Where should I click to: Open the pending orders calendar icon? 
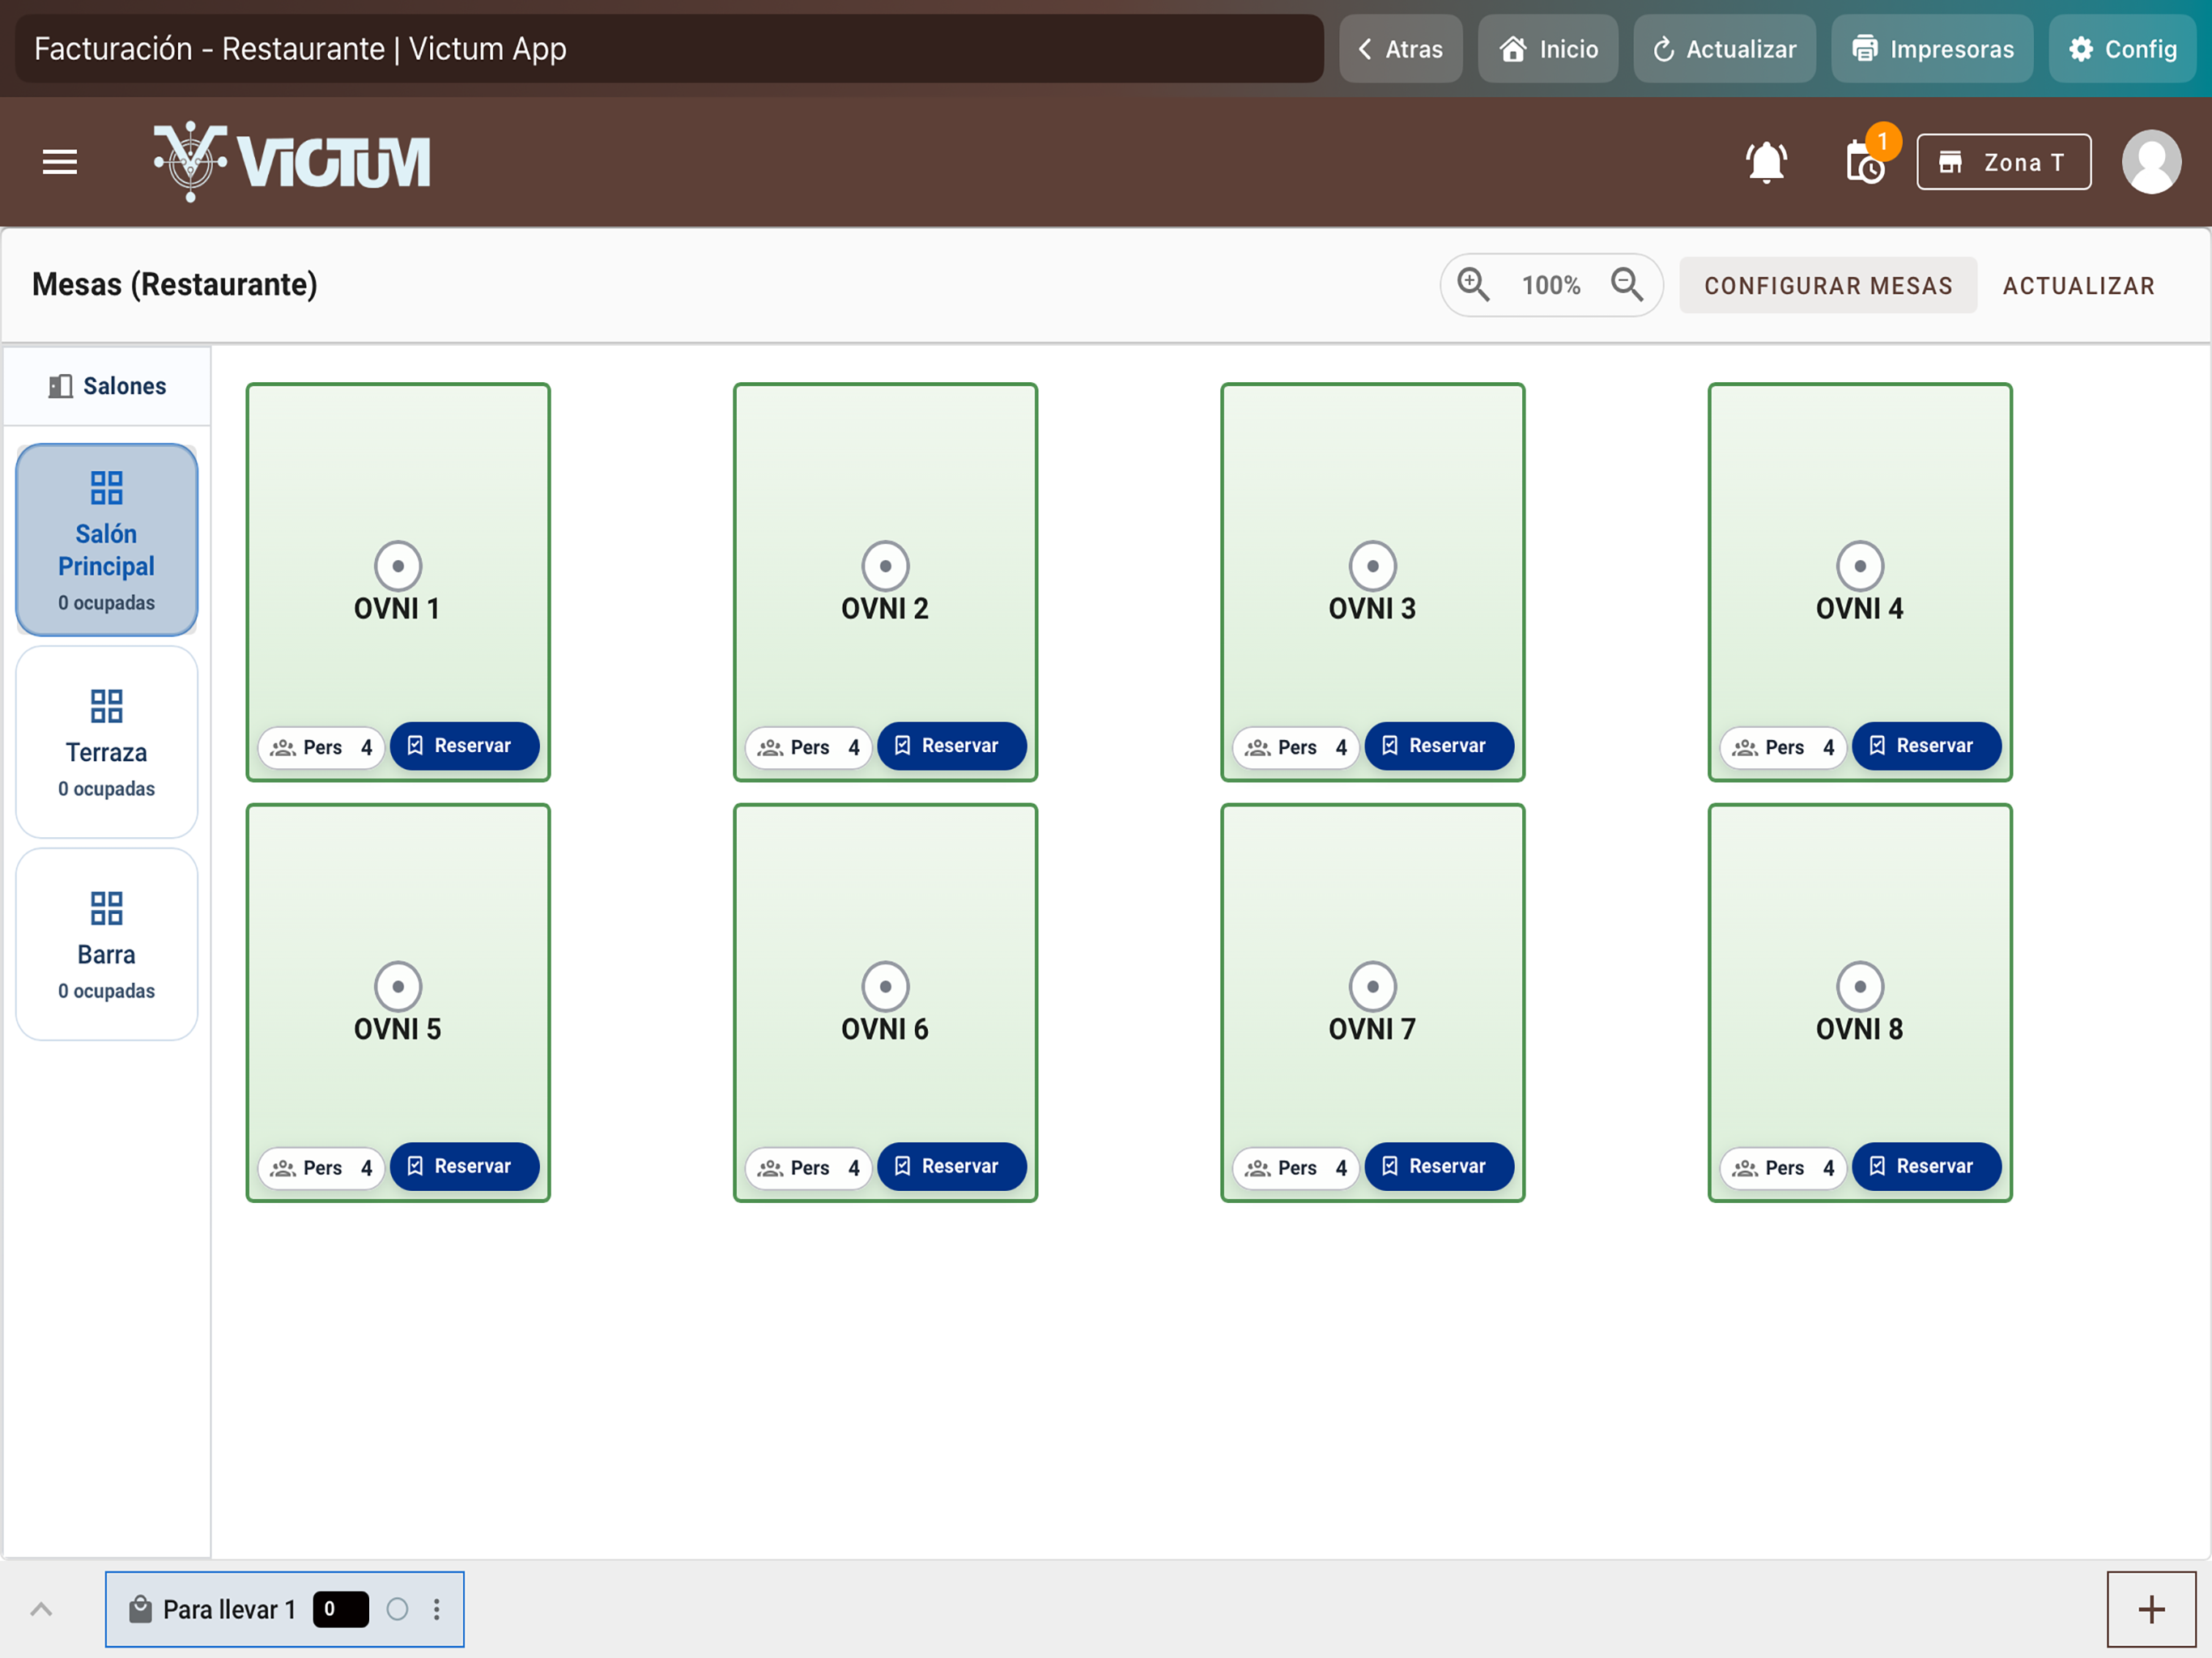click(x=1866, y=161)
